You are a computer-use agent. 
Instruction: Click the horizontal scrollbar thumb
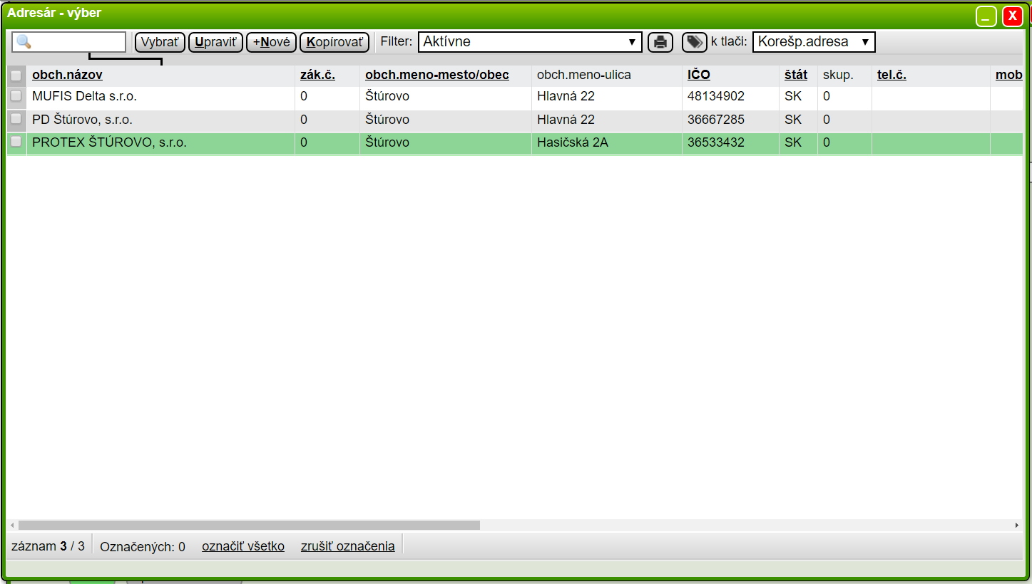tap(249, 526)
